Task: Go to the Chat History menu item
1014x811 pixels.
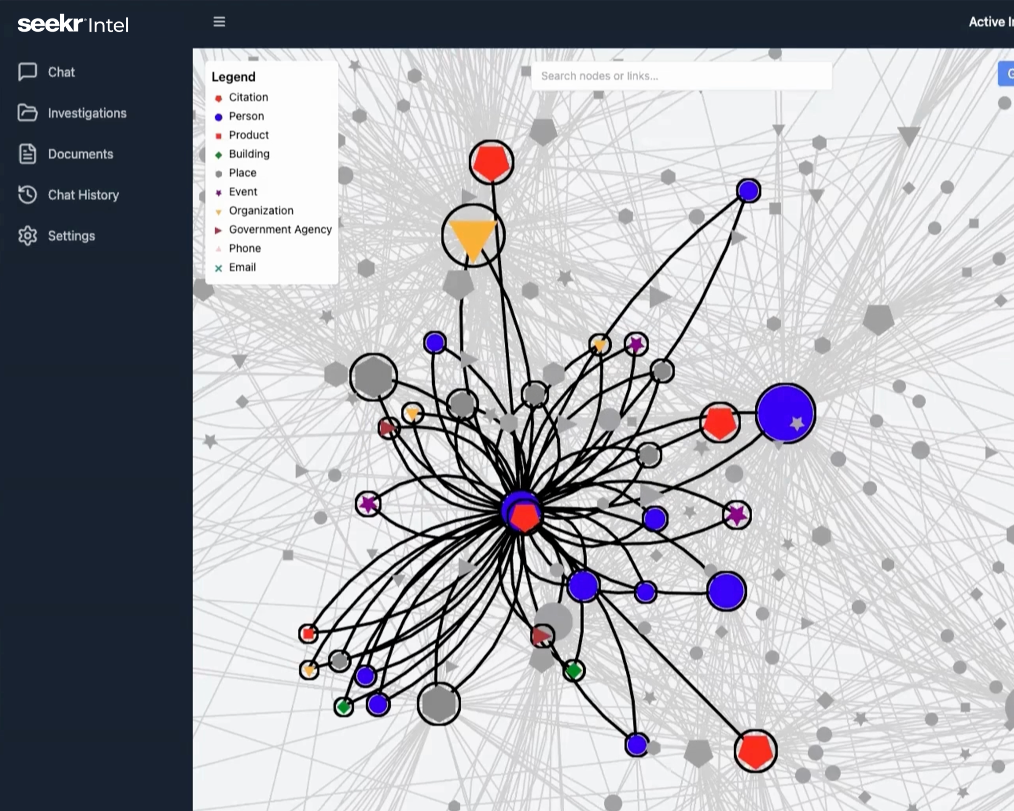Action: [x=83, y=195]
